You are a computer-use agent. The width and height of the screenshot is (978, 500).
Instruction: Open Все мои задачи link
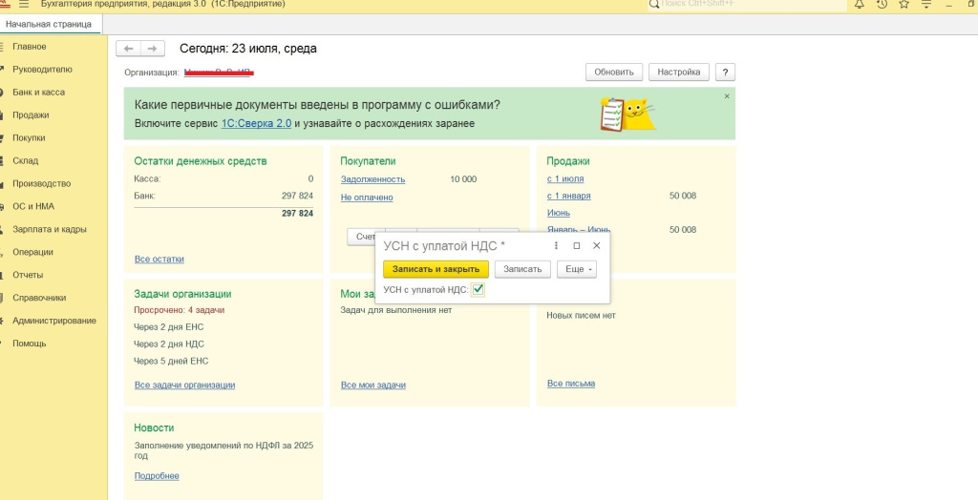[x=373, y=385]
